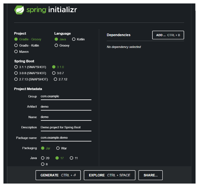Select War packaging
Image resolution: width=199 pixels, height=187 pixels.
61,148
